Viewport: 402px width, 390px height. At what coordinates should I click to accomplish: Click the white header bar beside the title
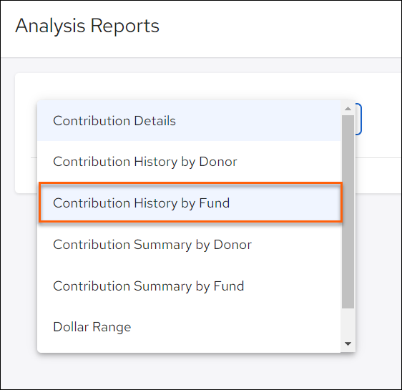click(x=280, y=28)
